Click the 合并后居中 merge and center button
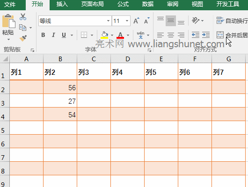Screen dimensions: 248x187 [x=232, y=35]
